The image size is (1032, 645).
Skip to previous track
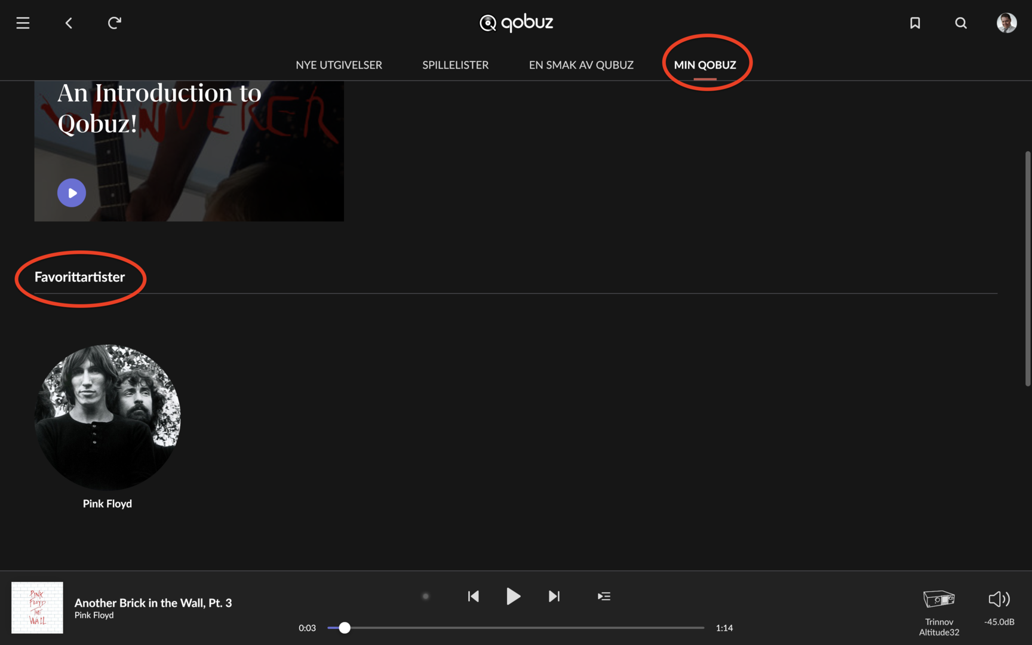(474, 596)
